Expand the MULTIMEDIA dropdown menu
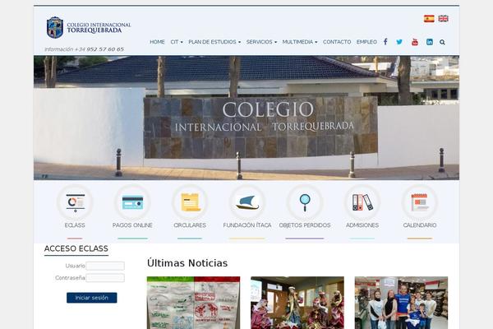This screenshot has height=329, width=493. pos(300,42)
